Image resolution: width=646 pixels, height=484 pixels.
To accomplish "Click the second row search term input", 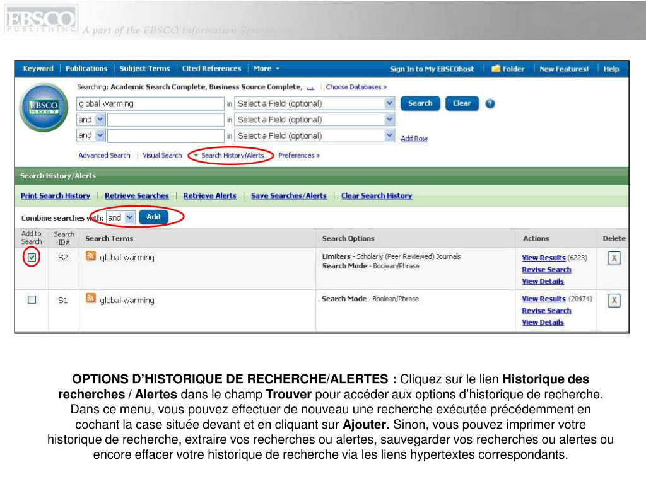I will point(166,120).
